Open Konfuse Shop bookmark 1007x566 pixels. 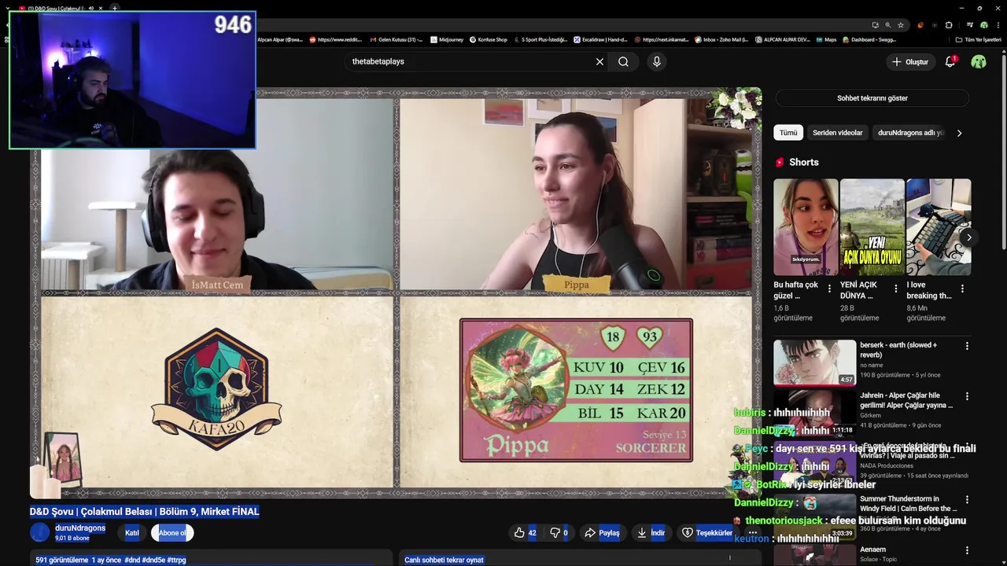tap(488, 39)
